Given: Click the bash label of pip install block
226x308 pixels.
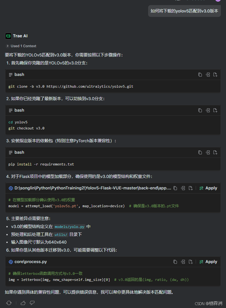Looking at the screenshot, I should pyautogui.click(x=19, y=152).
